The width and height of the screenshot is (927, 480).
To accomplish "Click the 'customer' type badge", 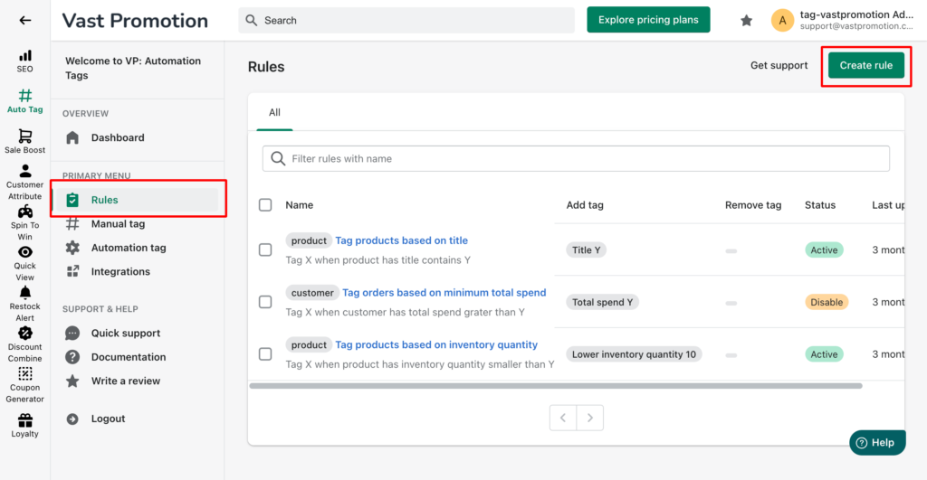I will click(x=312, y=292).
